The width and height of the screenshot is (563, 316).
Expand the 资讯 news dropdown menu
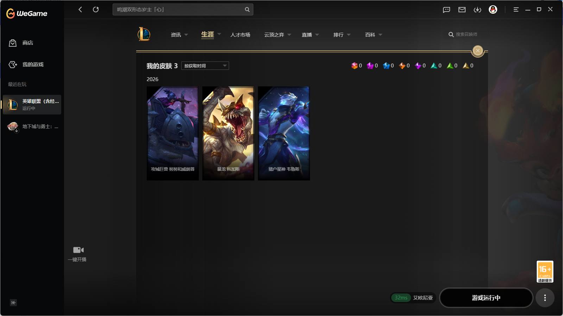(x=179, y=35)
